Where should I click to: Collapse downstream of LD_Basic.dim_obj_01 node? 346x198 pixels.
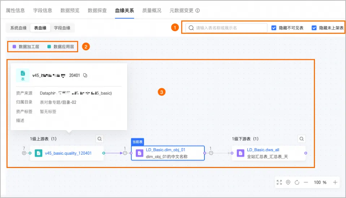[211, 153]
